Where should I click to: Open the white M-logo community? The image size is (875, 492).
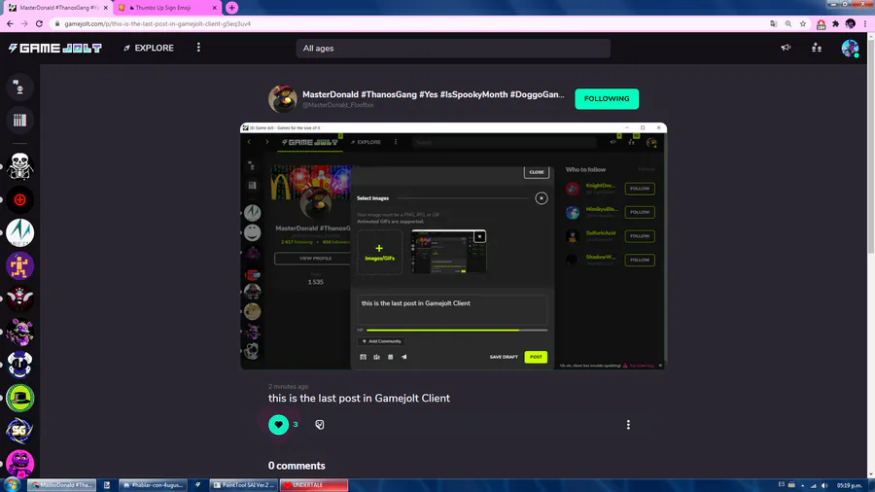click(20, 232)
